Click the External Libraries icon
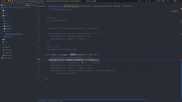Image resolution: width=182 pixels, height=102 pixels. tap(2, 58)
